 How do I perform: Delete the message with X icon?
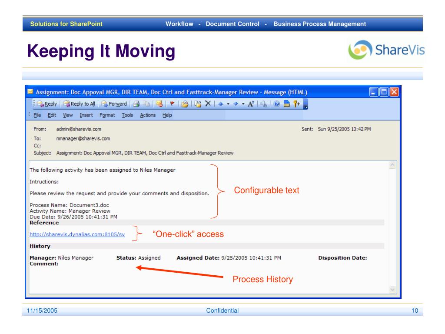[x=208, y=104]
